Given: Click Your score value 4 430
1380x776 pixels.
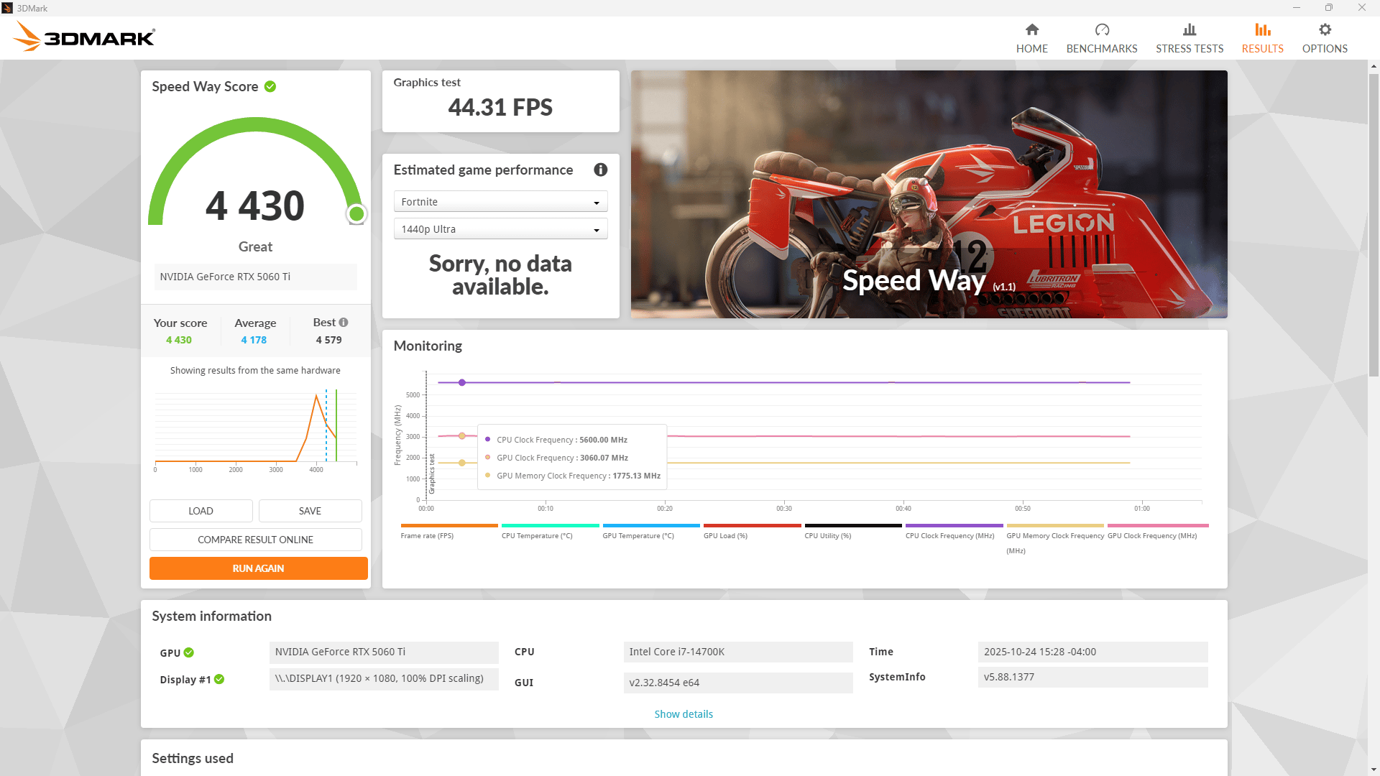Looking at the screenshot, I should point(179,340).
